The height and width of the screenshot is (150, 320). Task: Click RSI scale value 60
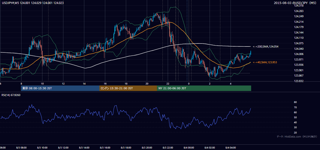295,112
